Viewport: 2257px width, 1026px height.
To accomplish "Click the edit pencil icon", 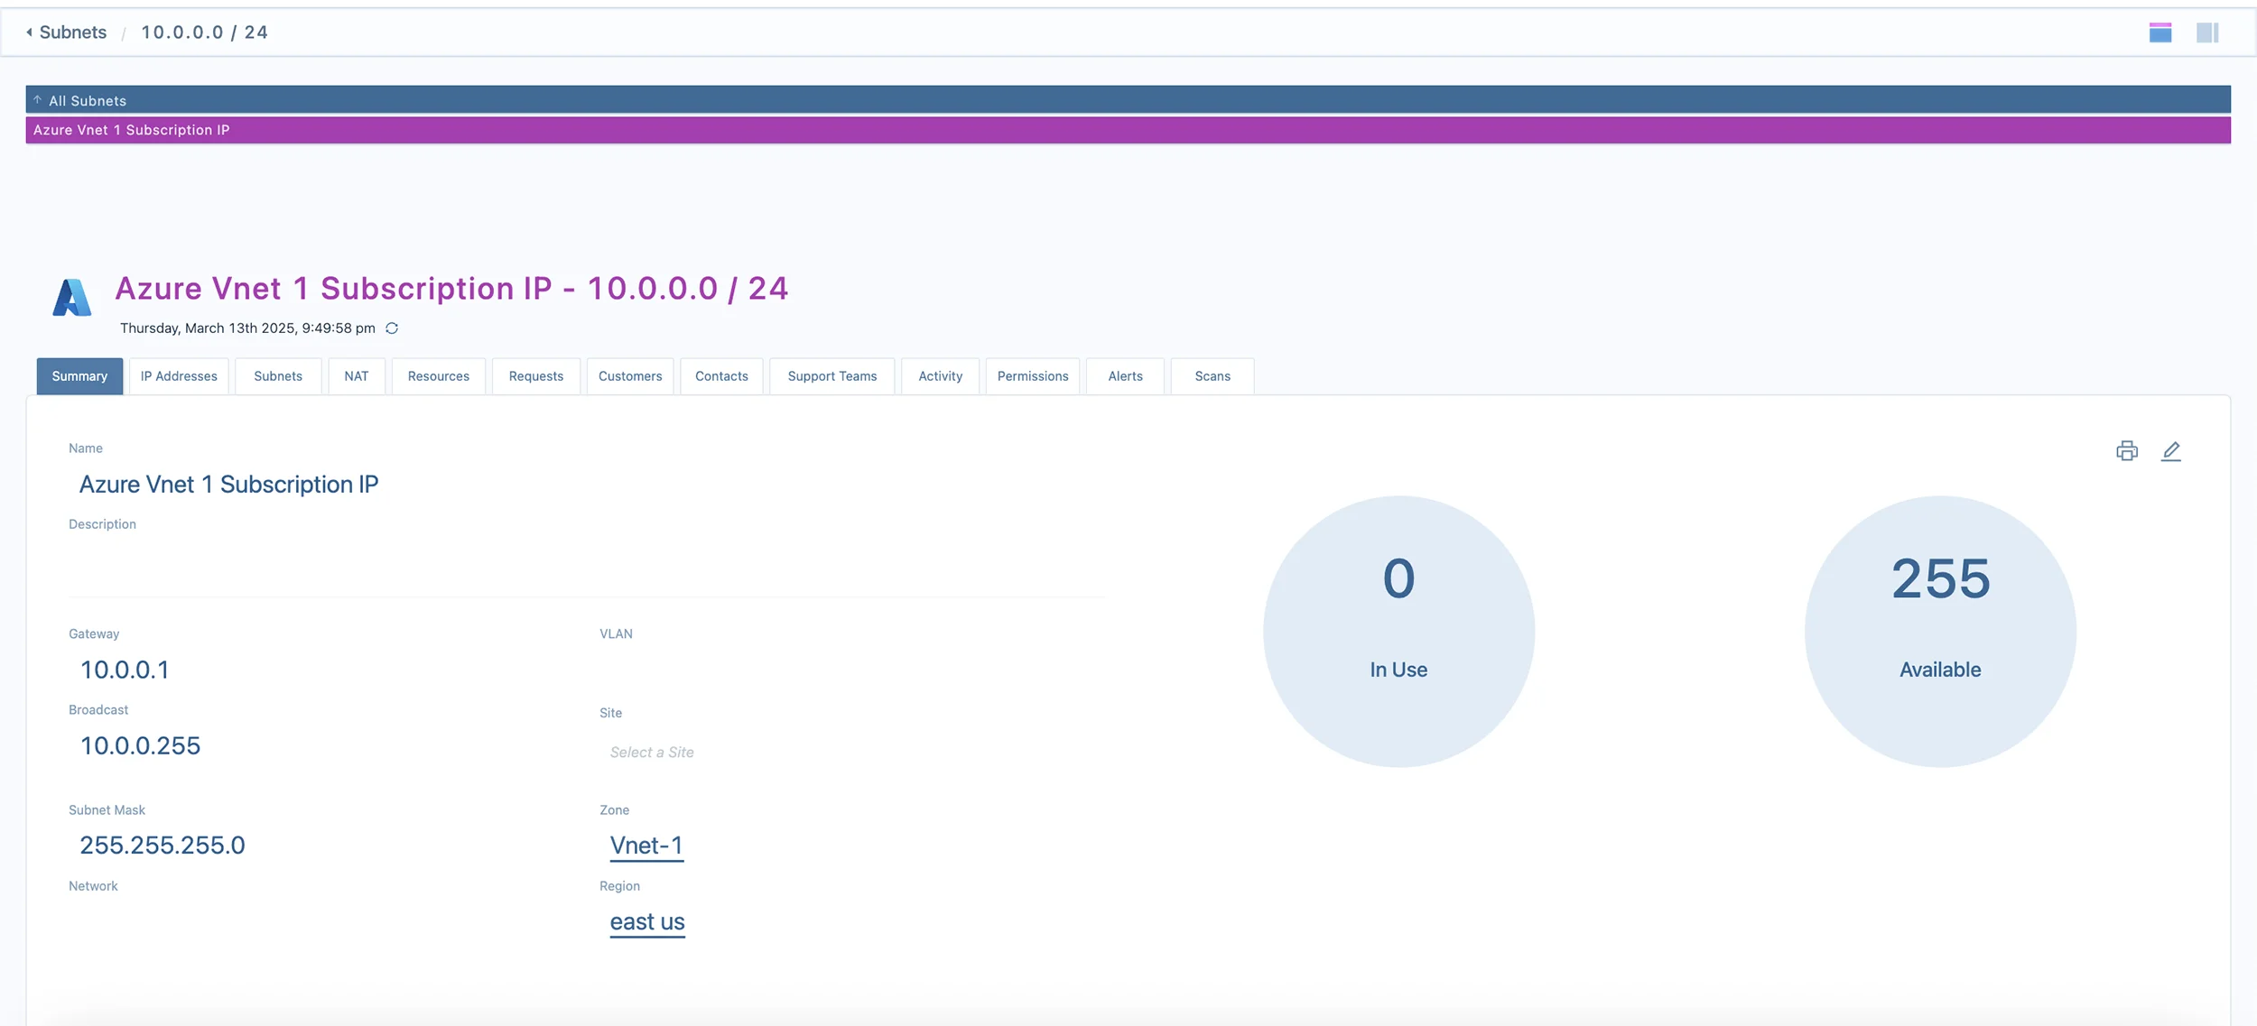I will pyautogui.click(x=2170, y=450).
